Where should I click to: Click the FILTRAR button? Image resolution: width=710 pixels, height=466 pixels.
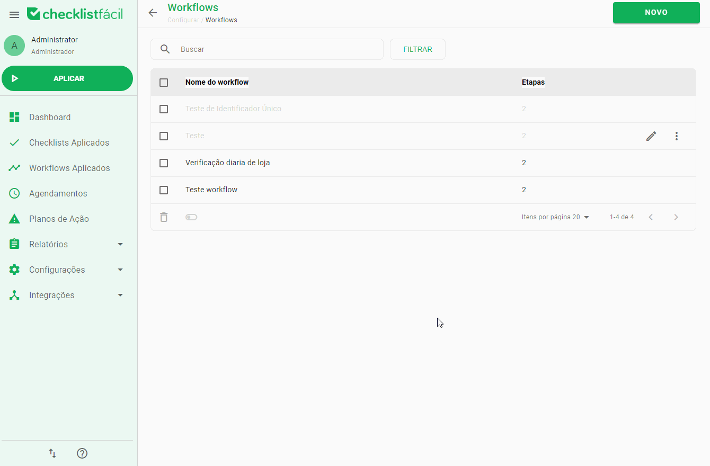click(418, 49)
